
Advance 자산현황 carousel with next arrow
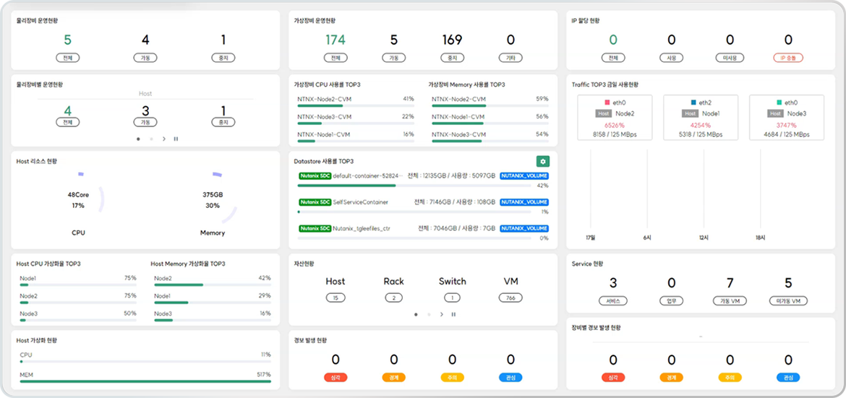pos(441,314)
